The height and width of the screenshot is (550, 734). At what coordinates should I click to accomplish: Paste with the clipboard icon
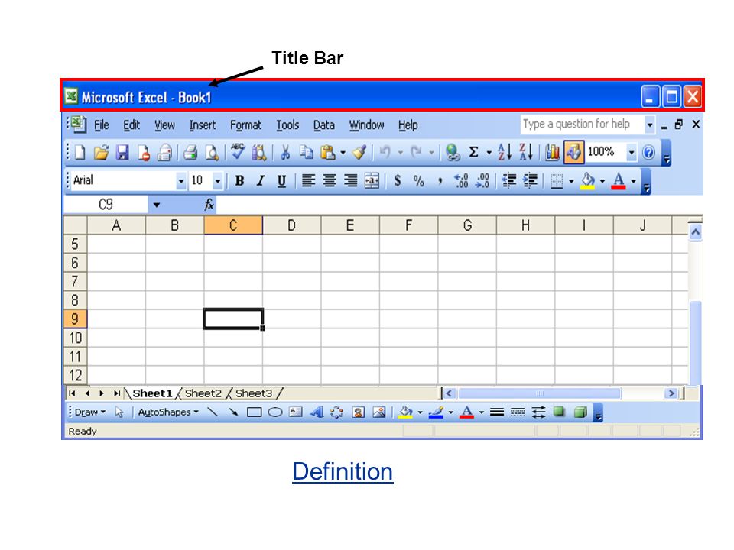tap(328, 153)
